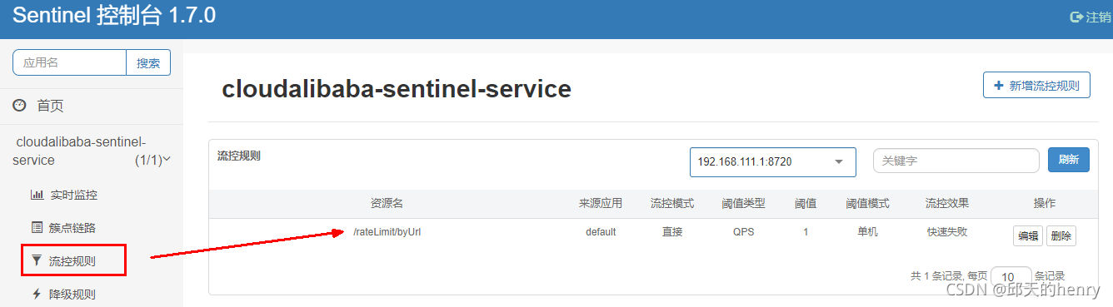The height and width of the screenshot is (307, 1113).
Task: Focus the 关键字 keyword field
Action: [956, 161]
